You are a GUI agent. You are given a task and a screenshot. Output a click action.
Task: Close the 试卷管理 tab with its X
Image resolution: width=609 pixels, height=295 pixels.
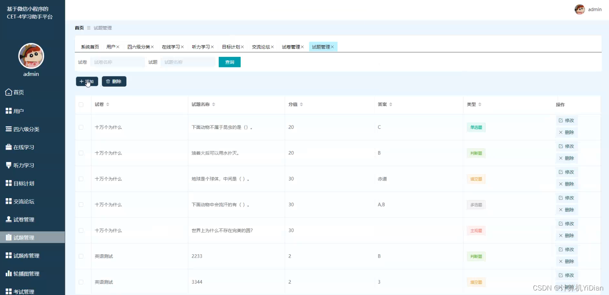coord(302,47)
